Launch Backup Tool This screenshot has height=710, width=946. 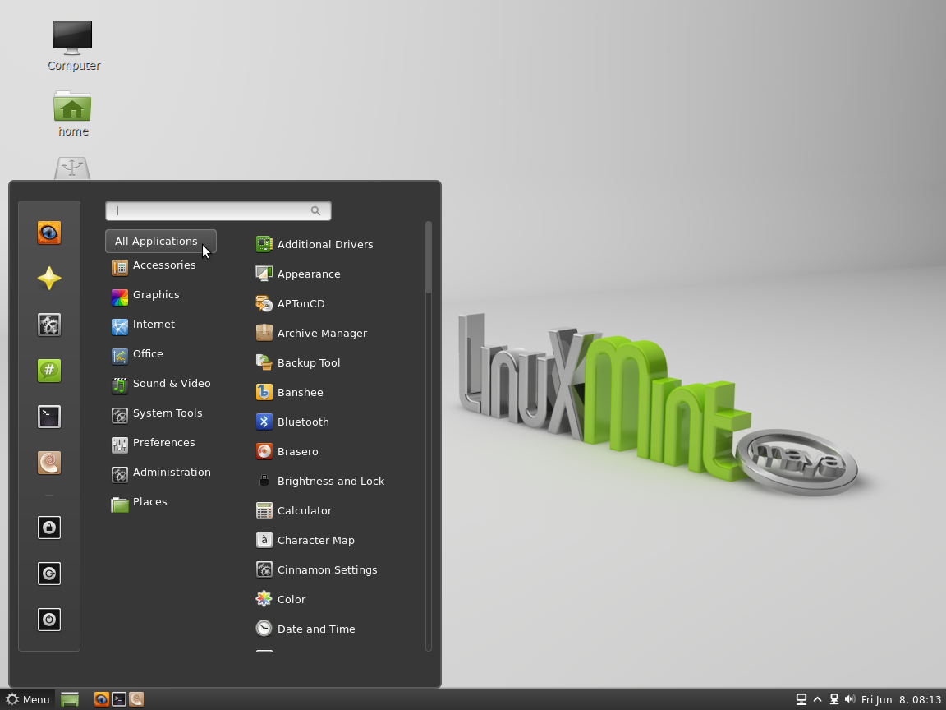298,363
